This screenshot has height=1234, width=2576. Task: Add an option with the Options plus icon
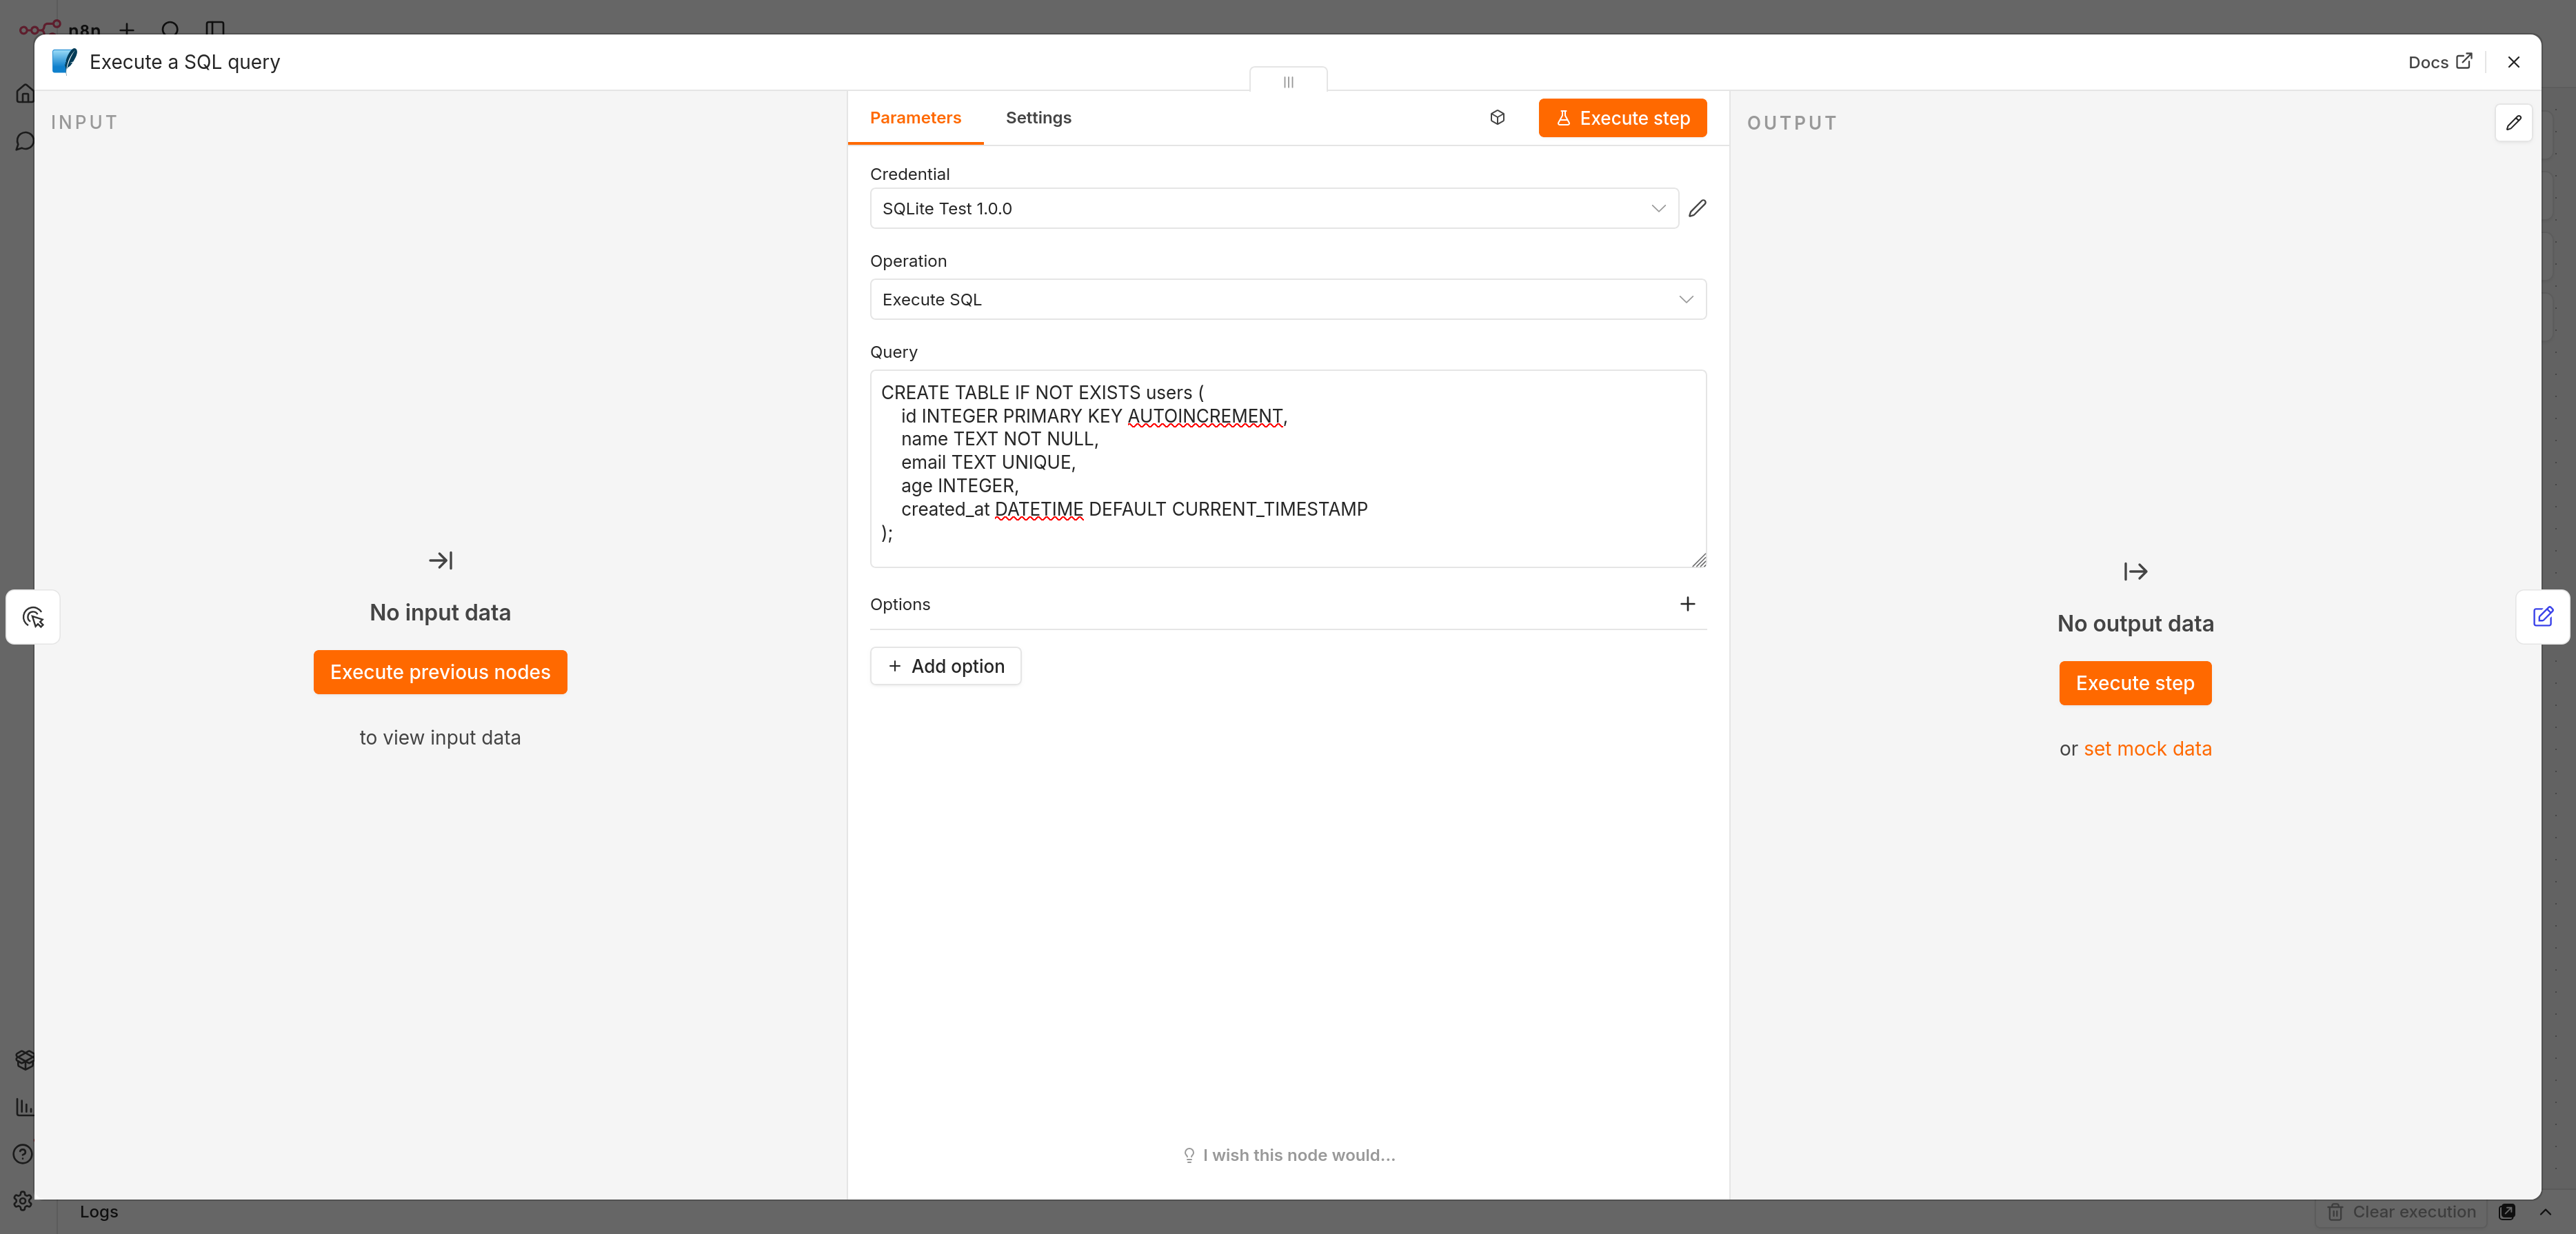1687,604
